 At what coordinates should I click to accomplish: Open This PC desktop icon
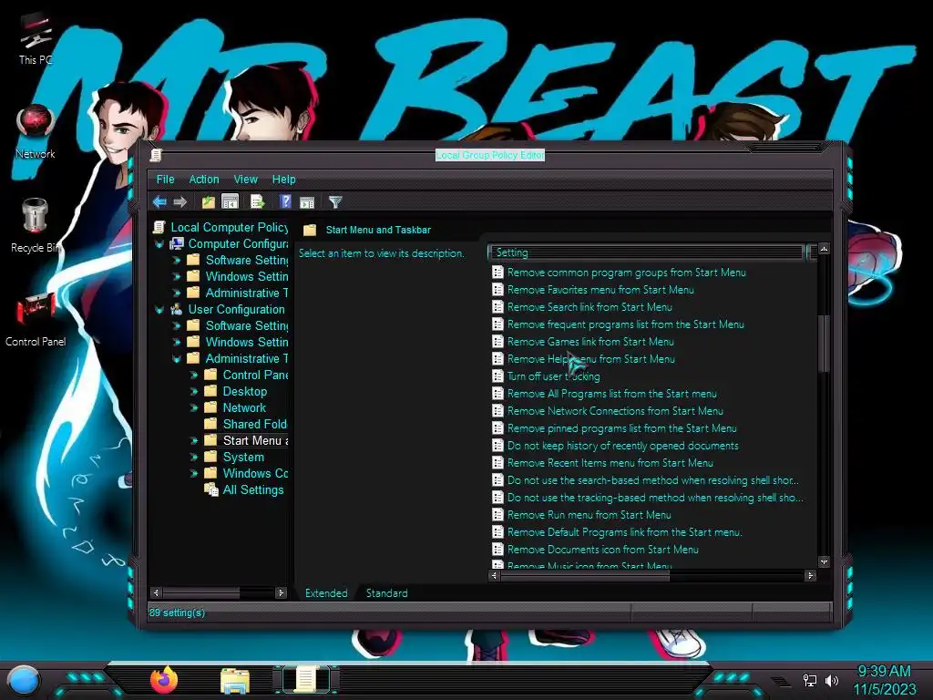pos(36,39)
